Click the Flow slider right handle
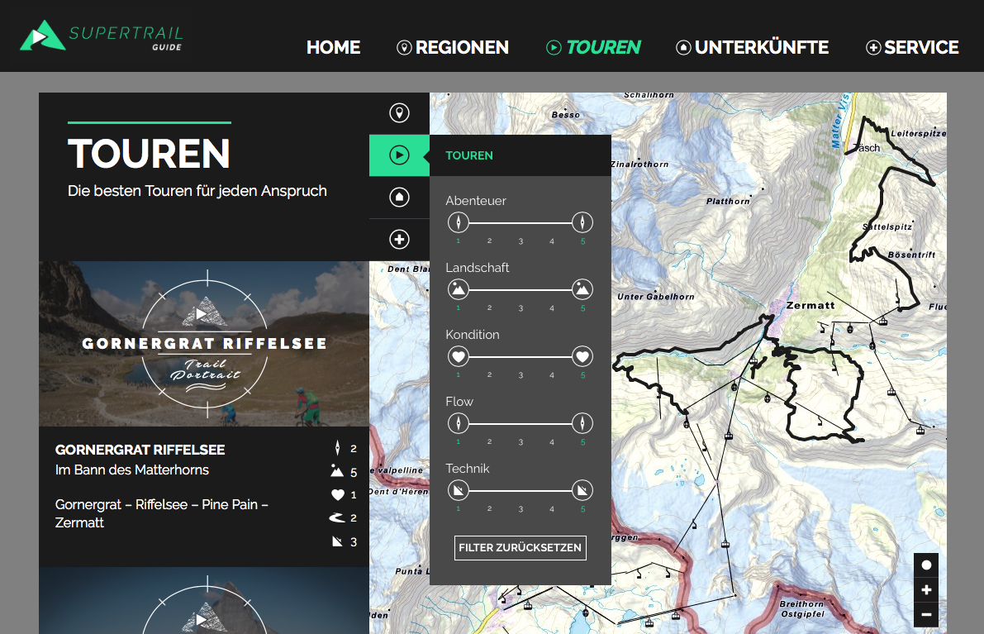The image size is (984, 634). (x=582, y=423)
